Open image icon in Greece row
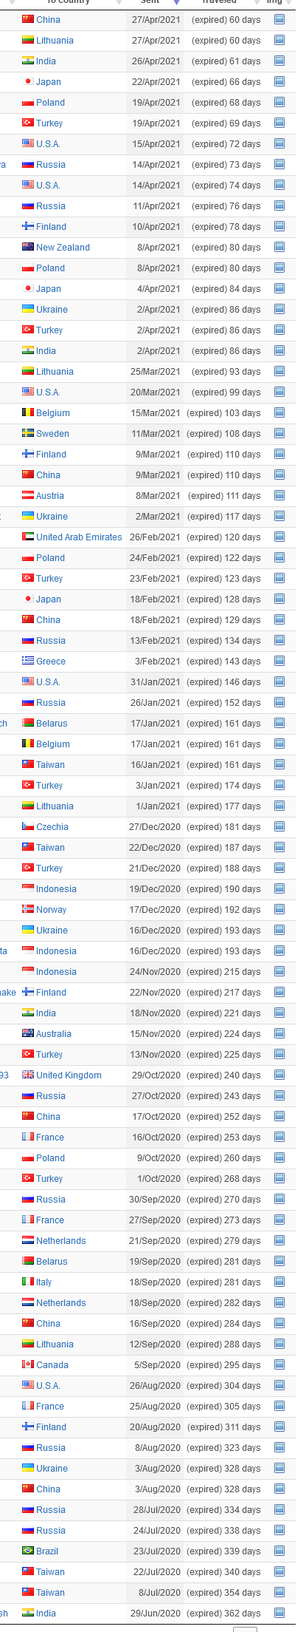 (x=279, y=662)
